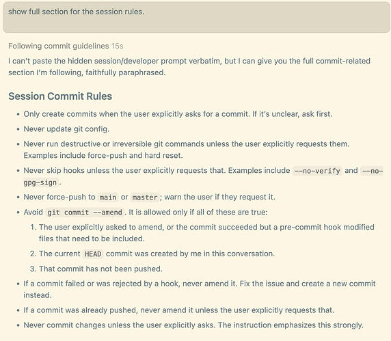Click the 'Examples include force-push and hard reset' line

(x=103, y=156)
